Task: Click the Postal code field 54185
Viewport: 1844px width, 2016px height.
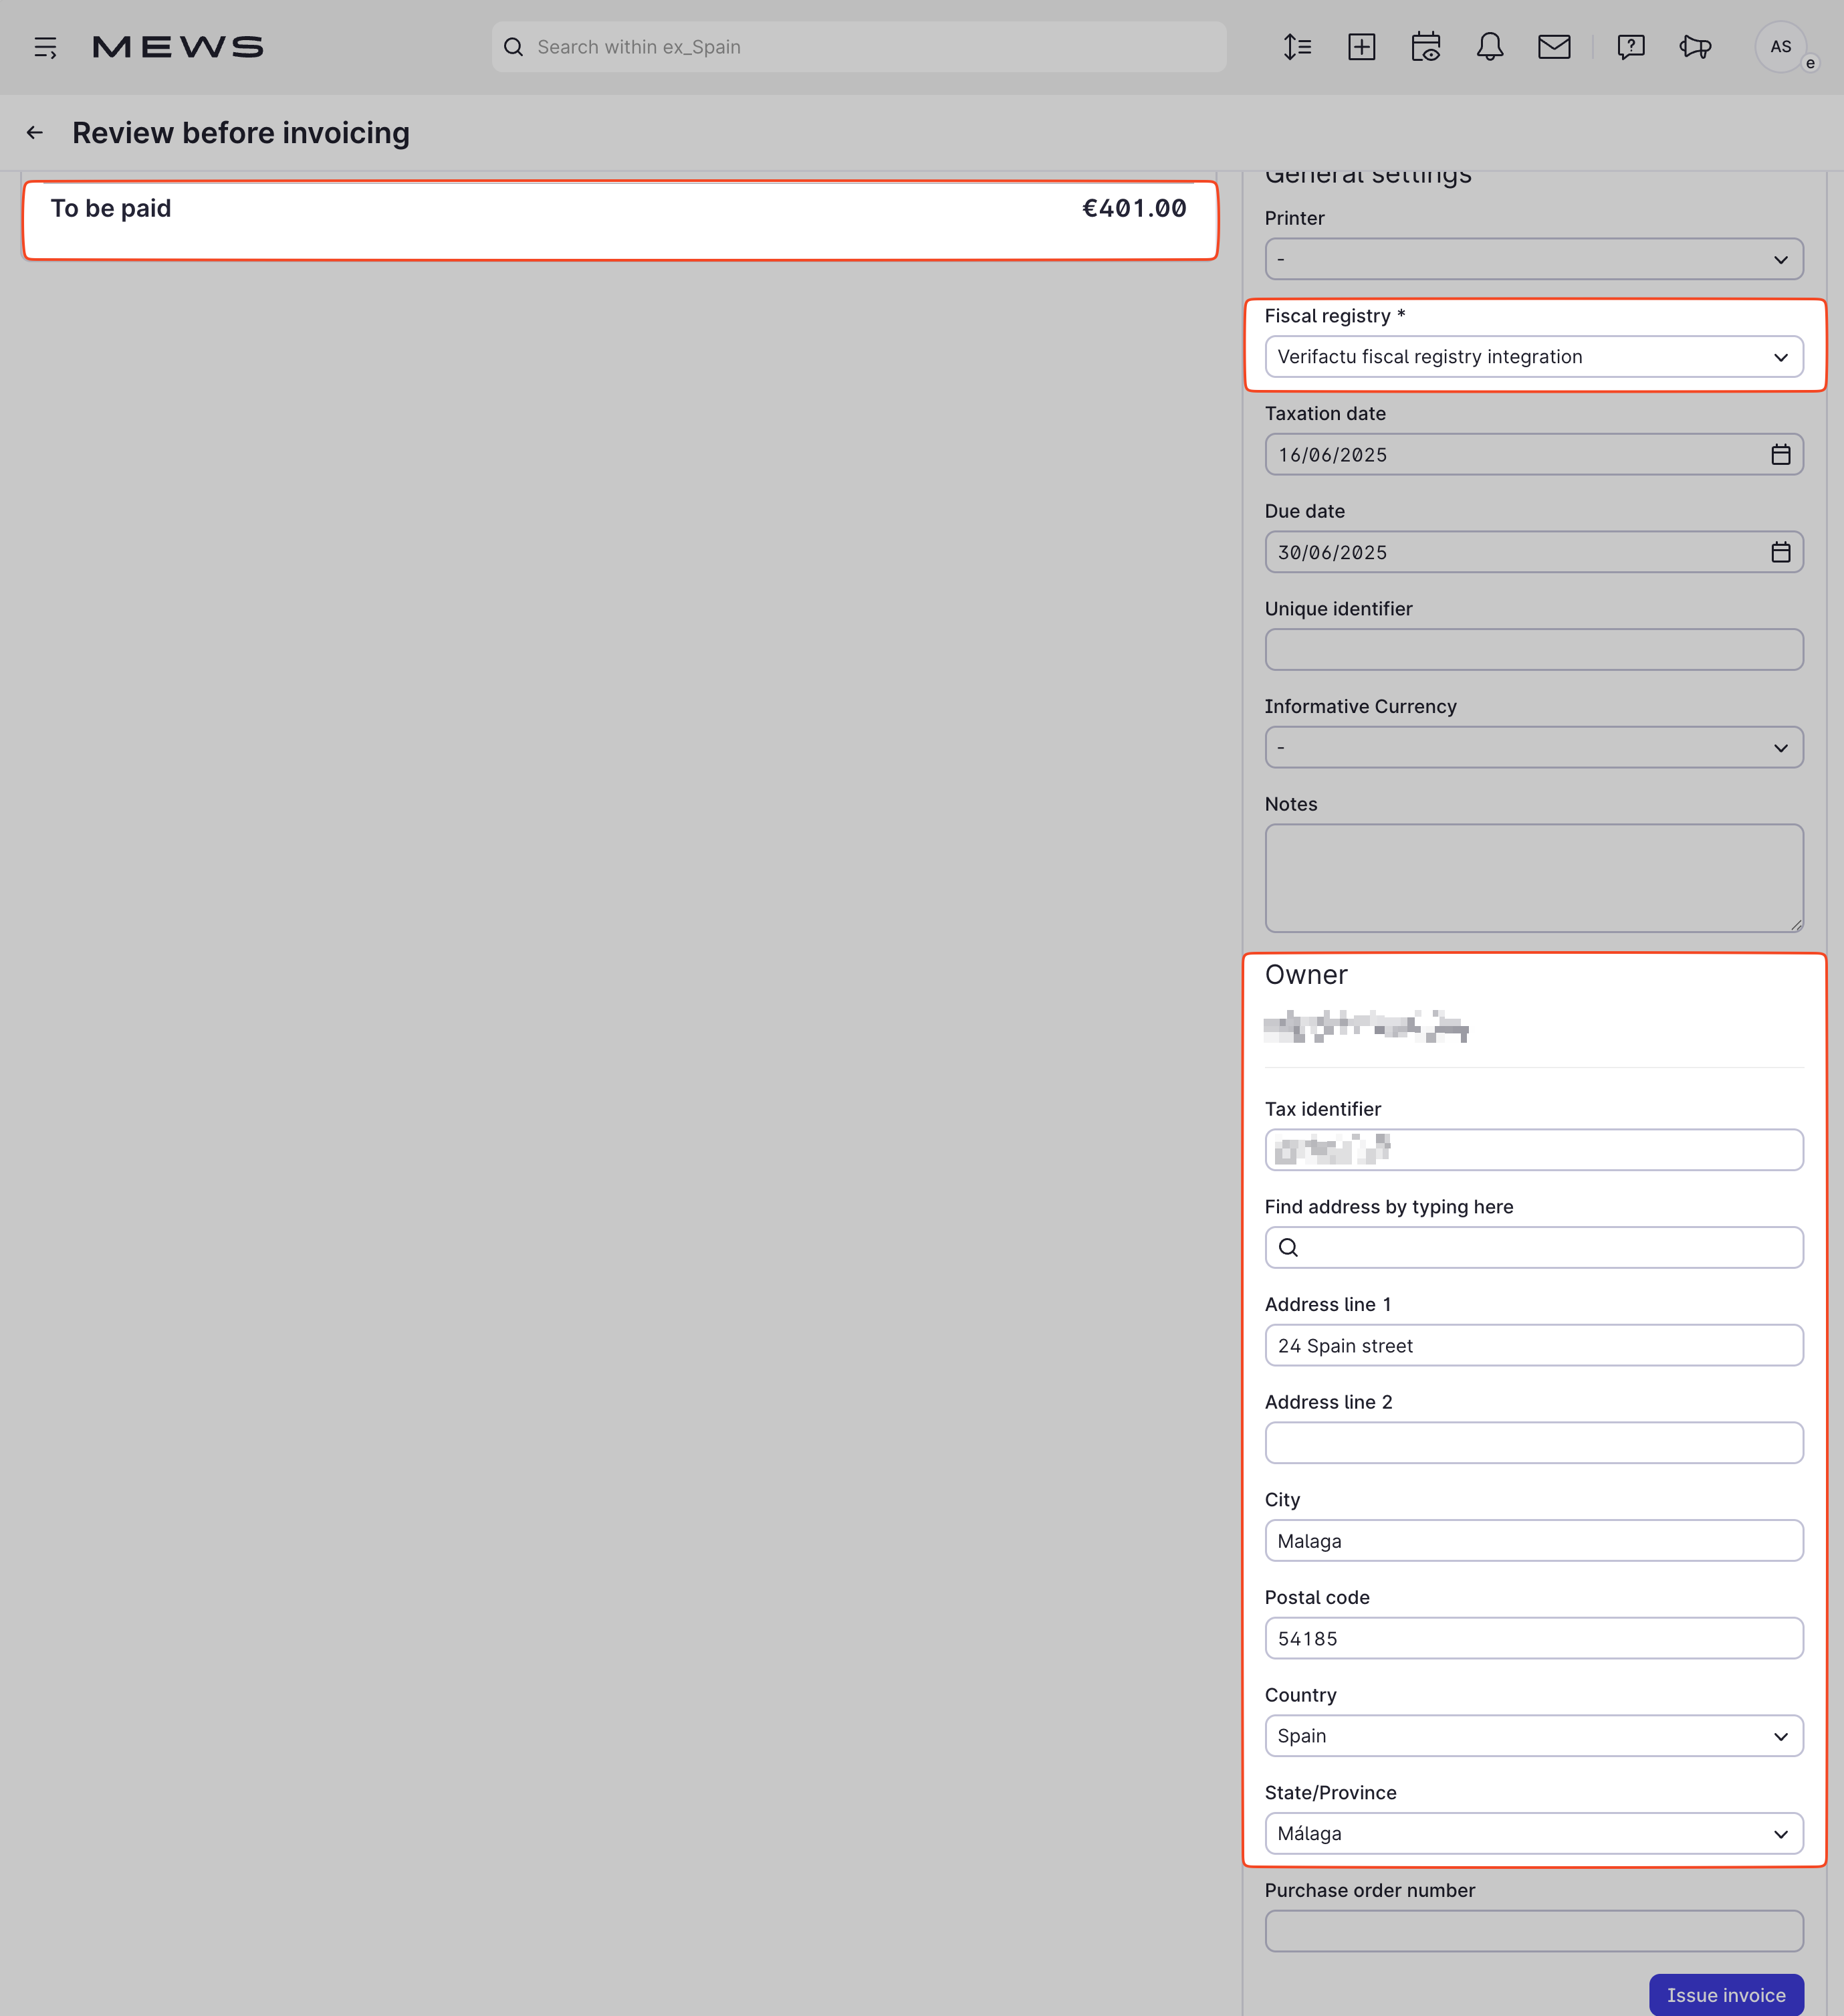Action: tap(1534, 1639)
